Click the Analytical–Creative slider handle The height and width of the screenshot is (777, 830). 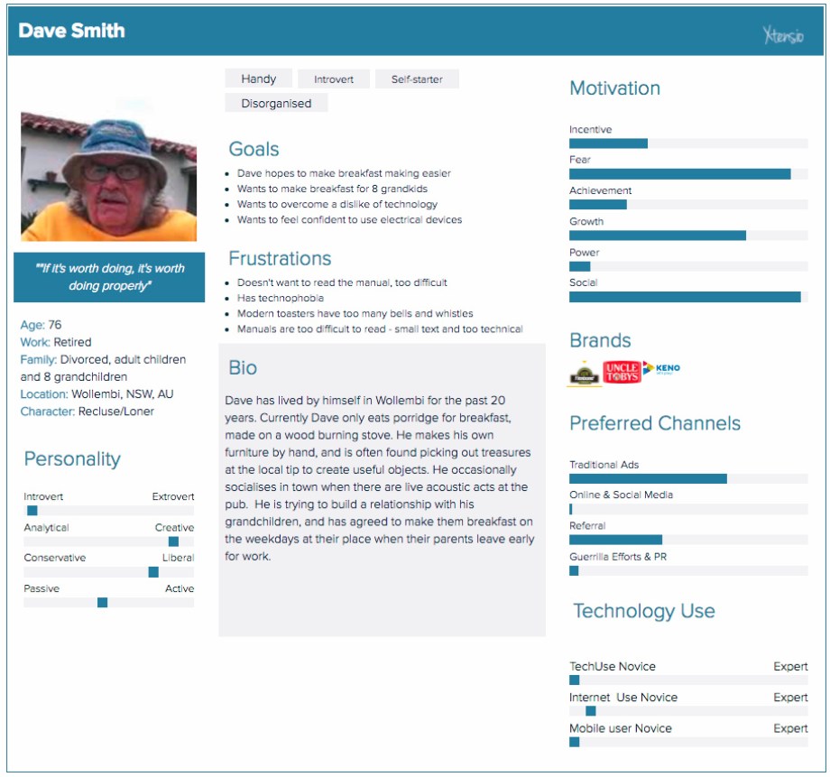click(173, 541)
